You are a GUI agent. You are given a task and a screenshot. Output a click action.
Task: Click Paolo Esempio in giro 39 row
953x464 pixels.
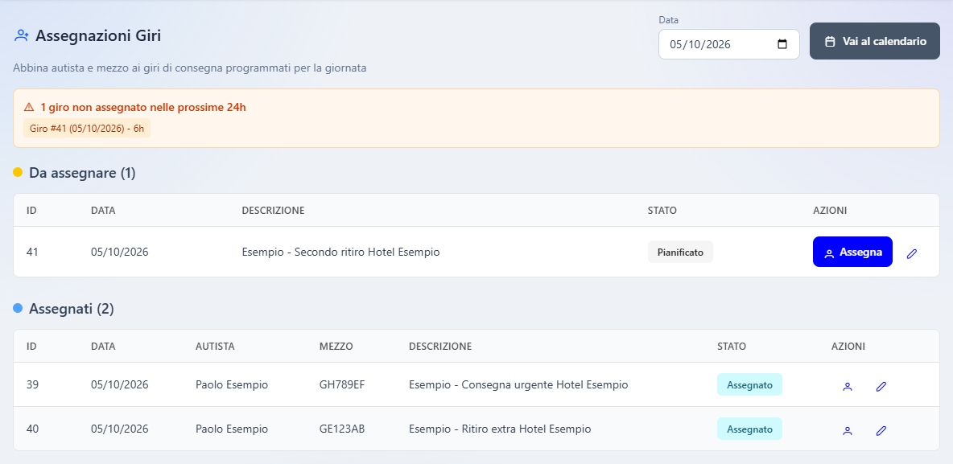(232, 384)
